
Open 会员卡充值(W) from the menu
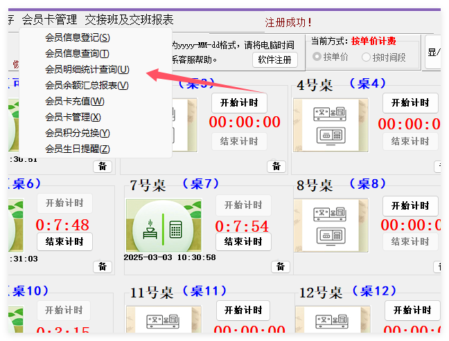pos(75,101)
